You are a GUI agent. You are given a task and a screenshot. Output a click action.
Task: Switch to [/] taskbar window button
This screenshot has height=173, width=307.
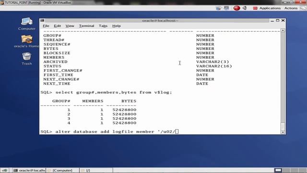point(96,170)
